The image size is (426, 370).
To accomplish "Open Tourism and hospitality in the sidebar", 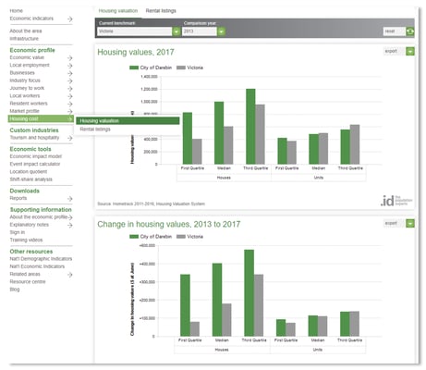I will [x=34, y=138].
